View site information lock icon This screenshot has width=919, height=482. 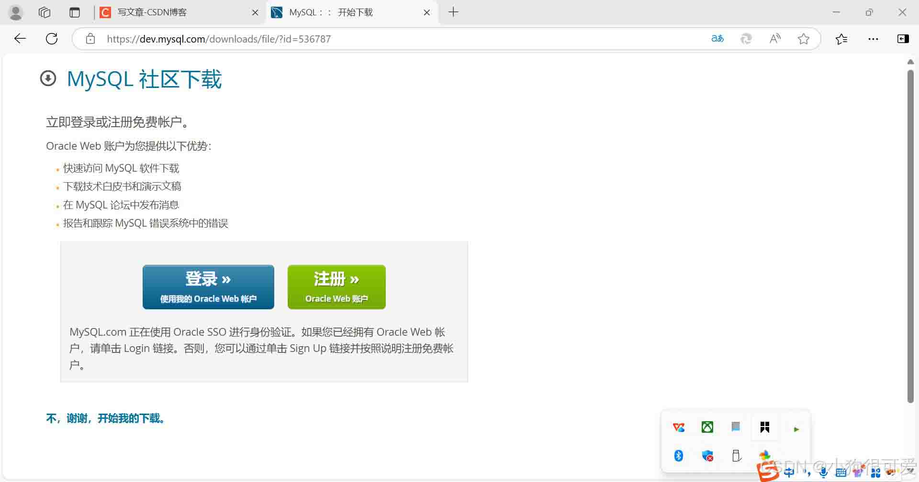(90, 39)
